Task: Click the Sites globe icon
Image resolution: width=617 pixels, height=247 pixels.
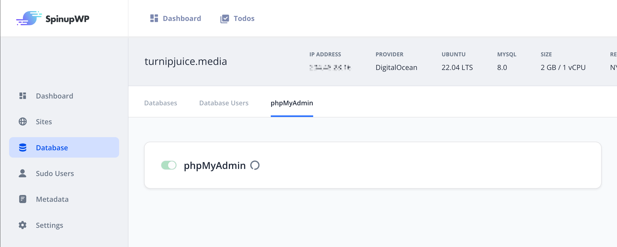Action: 23,121
